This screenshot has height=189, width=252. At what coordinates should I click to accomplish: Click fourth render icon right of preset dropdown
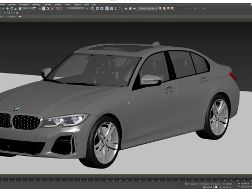(173, 8)
